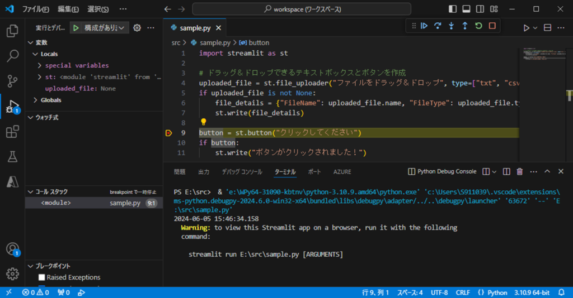Viewport: 573px width, 298px height.
Task: Expand the Globals variables section
Action: (50, 100)
